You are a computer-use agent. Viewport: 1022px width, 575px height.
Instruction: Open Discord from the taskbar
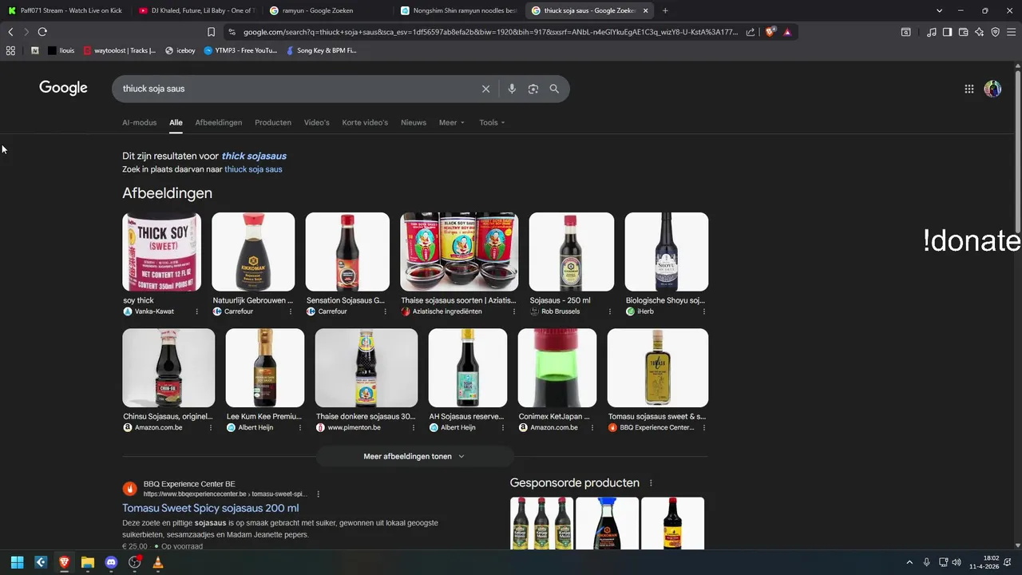[x=111, y=562]
